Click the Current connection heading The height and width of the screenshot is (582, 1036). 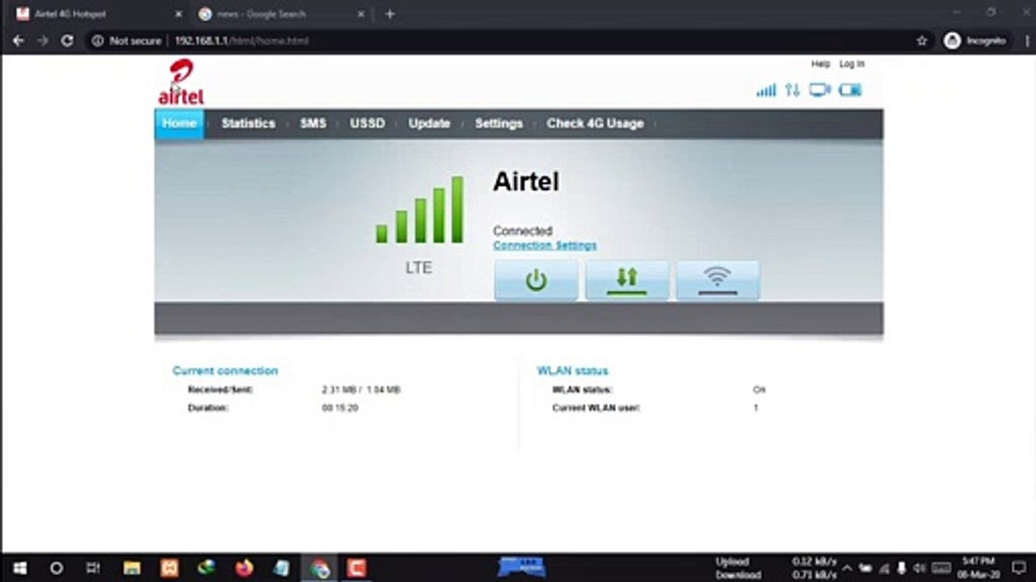(225, 370)
